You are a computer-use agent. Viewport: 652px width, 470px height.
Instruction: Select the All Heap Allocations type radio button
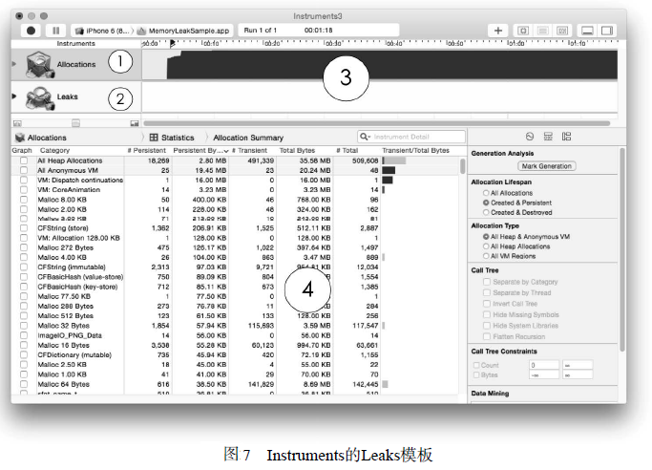pyautogui.click(x=486, y=246)
